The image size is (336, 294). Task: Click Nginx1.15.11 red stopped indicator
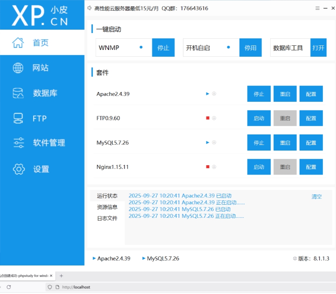click(208, 167)
